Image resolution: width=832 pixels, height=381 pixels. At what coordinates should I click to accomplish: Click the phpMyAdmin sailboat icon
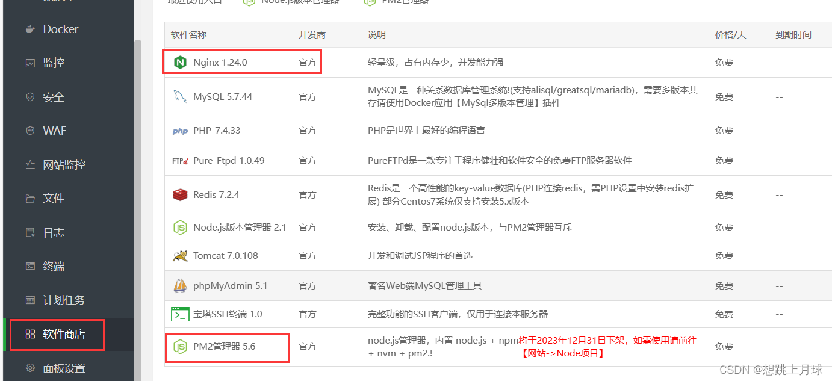click(x=181, y=285)
